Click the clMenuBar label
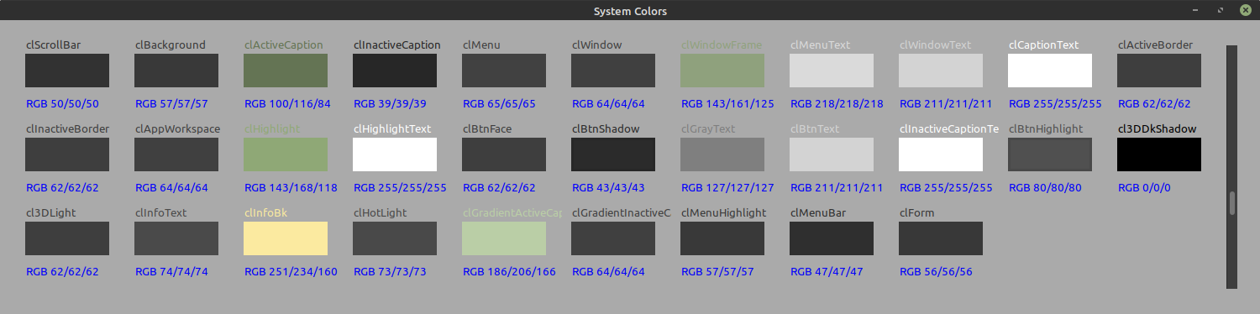1260x314 pixels. coord(818,213)
